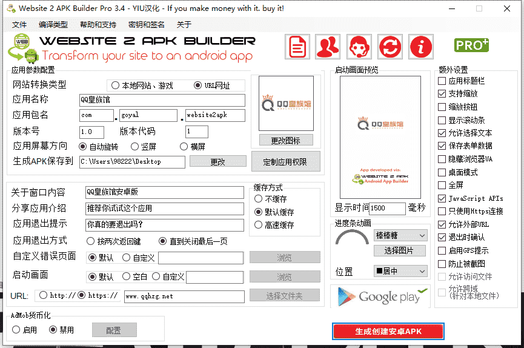Click the URL field www.qqhzg.net
524x348 pixels.
(184, 296)
